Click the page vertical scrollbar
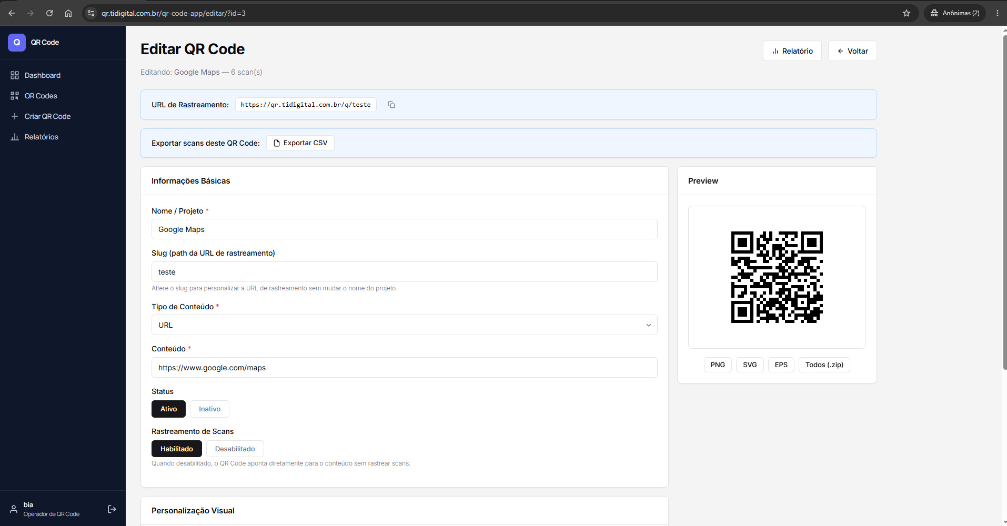The image size is (1007, 526). 1004,203
